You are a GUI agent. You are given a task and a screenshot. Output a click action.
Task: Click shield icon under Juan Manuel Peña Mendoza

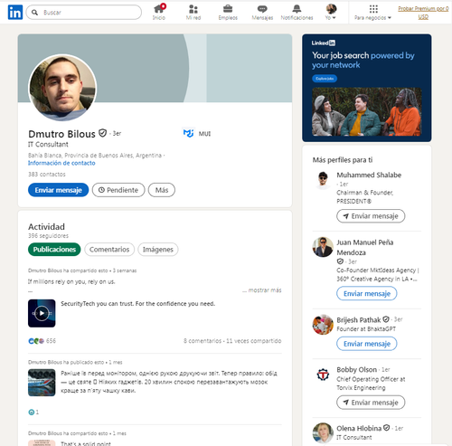click(x=340, y=261)
